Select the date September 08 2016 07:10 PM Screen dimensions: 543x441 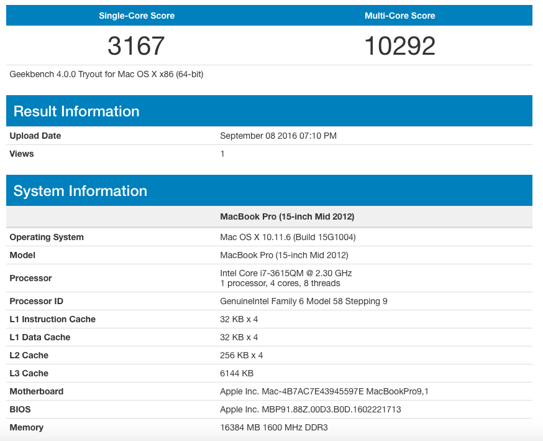(x=278, y=136)
